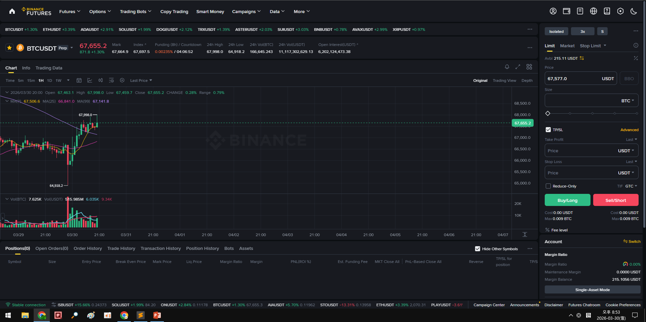The height and width of the screenshot is (322, 646).
Task: Change size unit BTC dropdown
Action: tap(628, 101)
